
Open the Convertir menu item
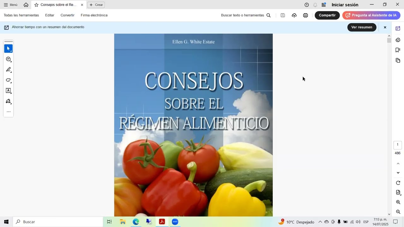(x=68, y=15)
